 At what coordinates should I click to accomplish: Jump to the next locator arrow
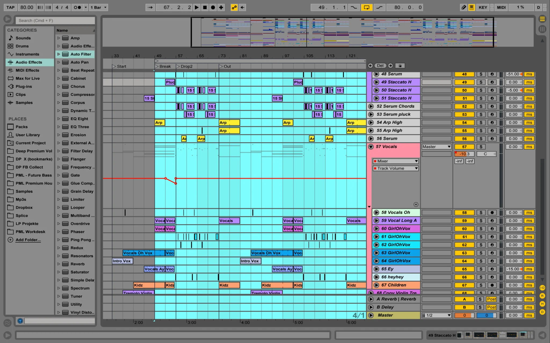coord(390,66)
